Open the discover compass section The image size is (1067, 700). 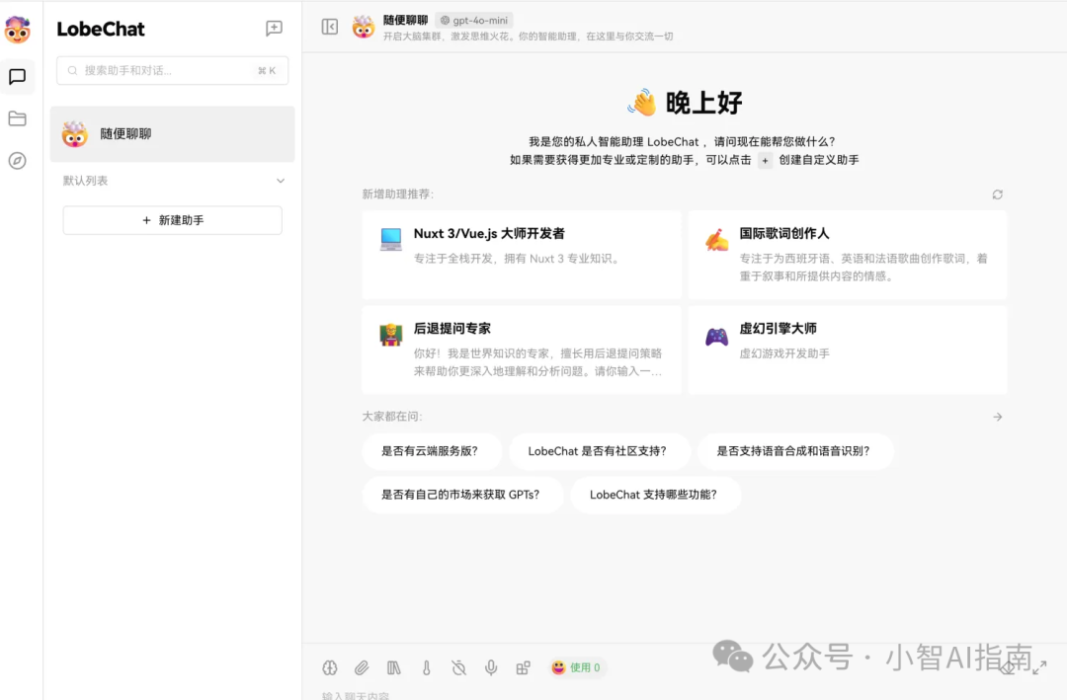17,161
